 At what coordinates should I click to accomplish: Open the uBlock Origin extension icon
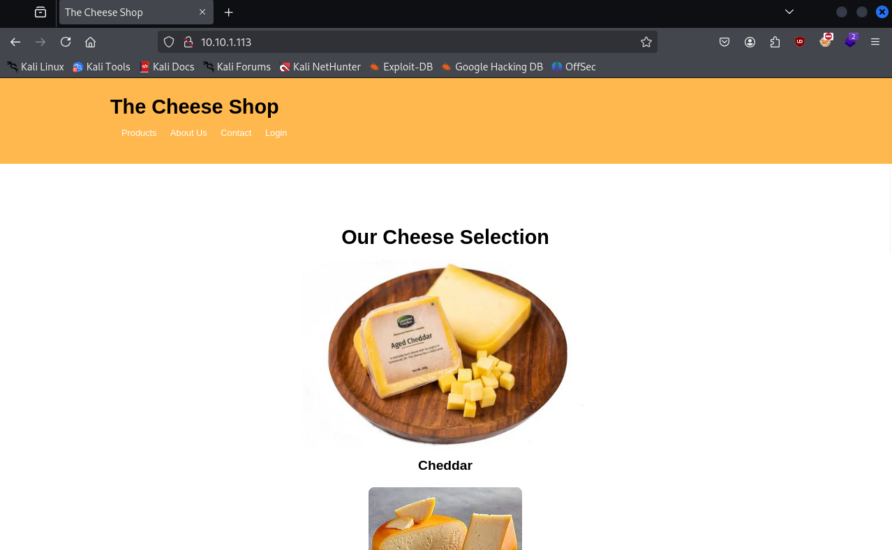coord(800,42)
